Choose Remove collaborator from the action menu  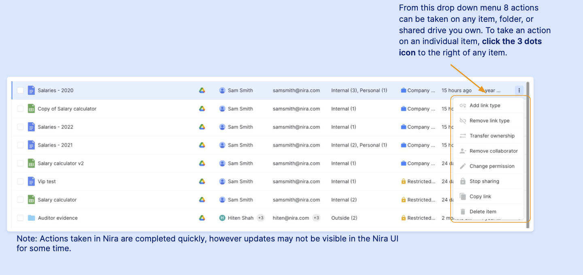pyautogui.click(x=494, y=151)
